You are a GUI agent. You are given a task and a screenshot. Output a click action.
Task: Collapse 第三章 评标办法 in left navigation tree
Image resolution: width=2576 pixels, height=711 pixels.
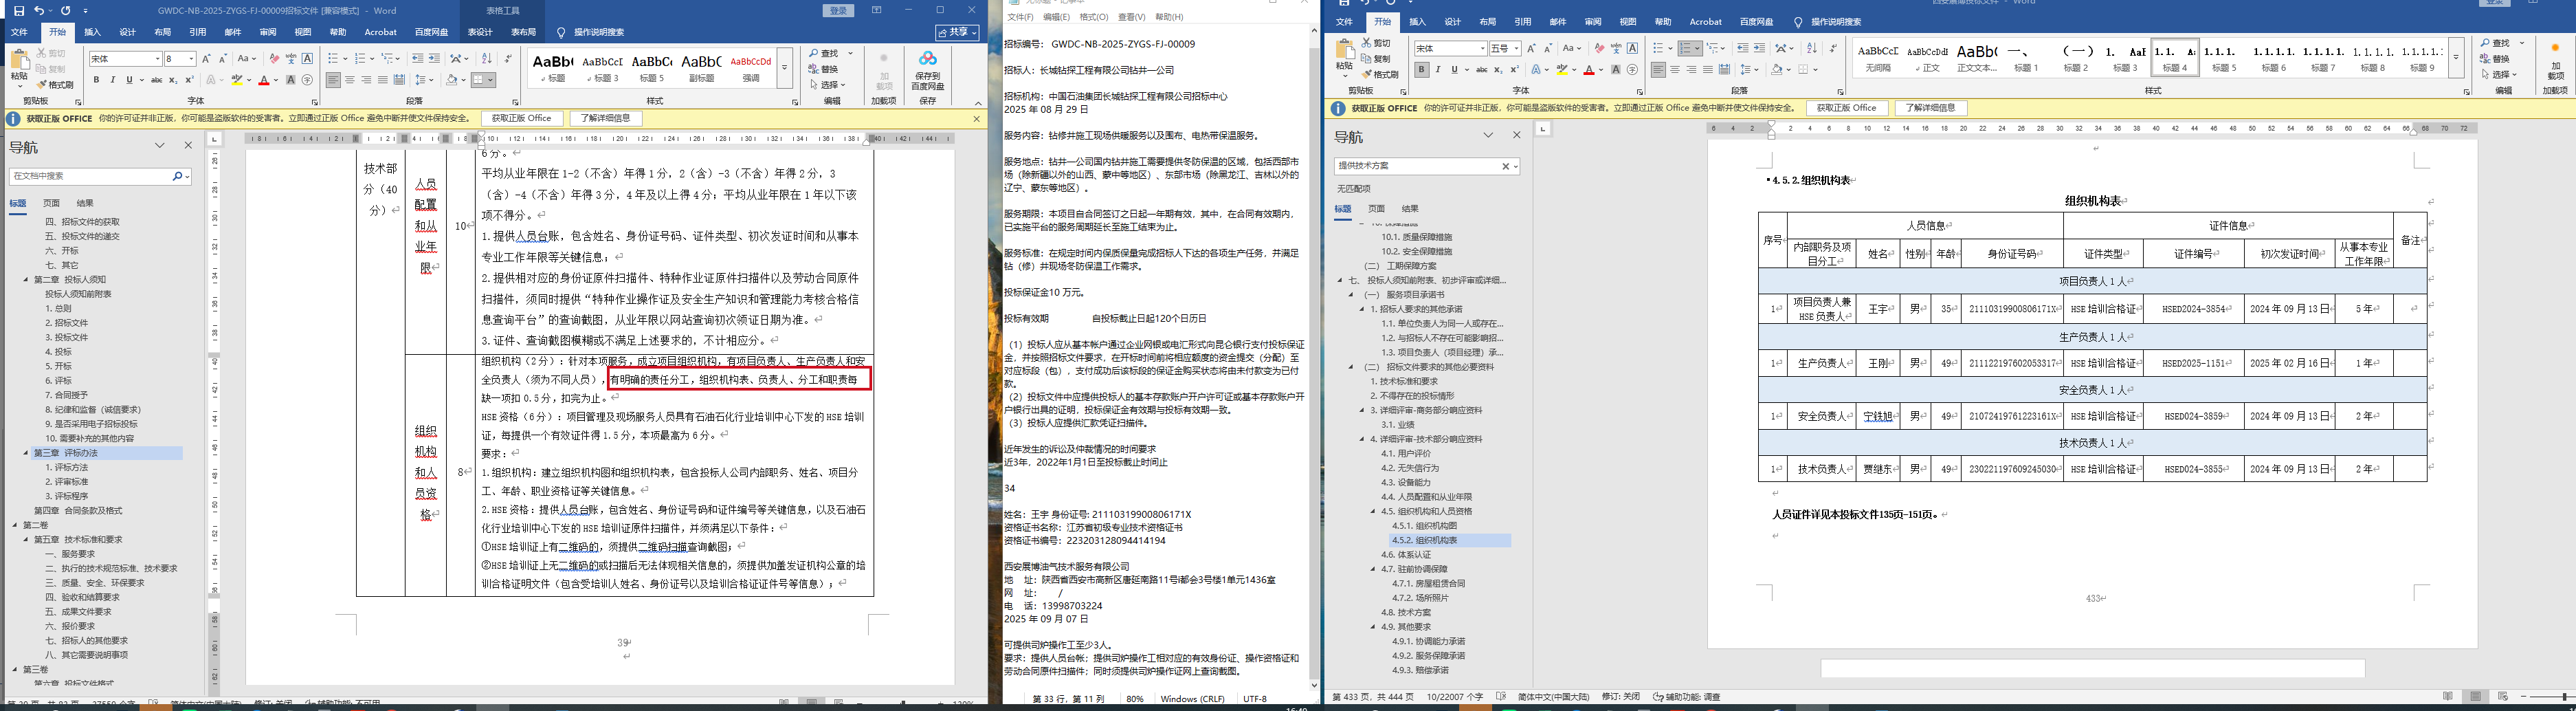point(27,453)
